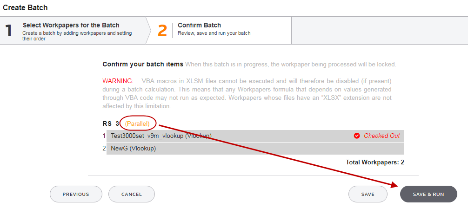Open the Confirm Batch step heading
Viewport: 468px width, 208px height.
[200, 26]
